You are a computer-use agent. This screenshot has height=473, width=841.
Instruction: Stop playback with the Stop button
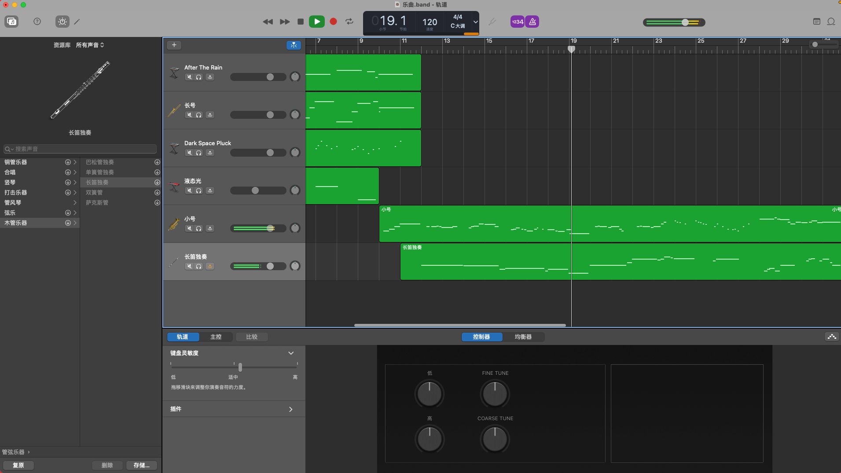click(301, 22)
